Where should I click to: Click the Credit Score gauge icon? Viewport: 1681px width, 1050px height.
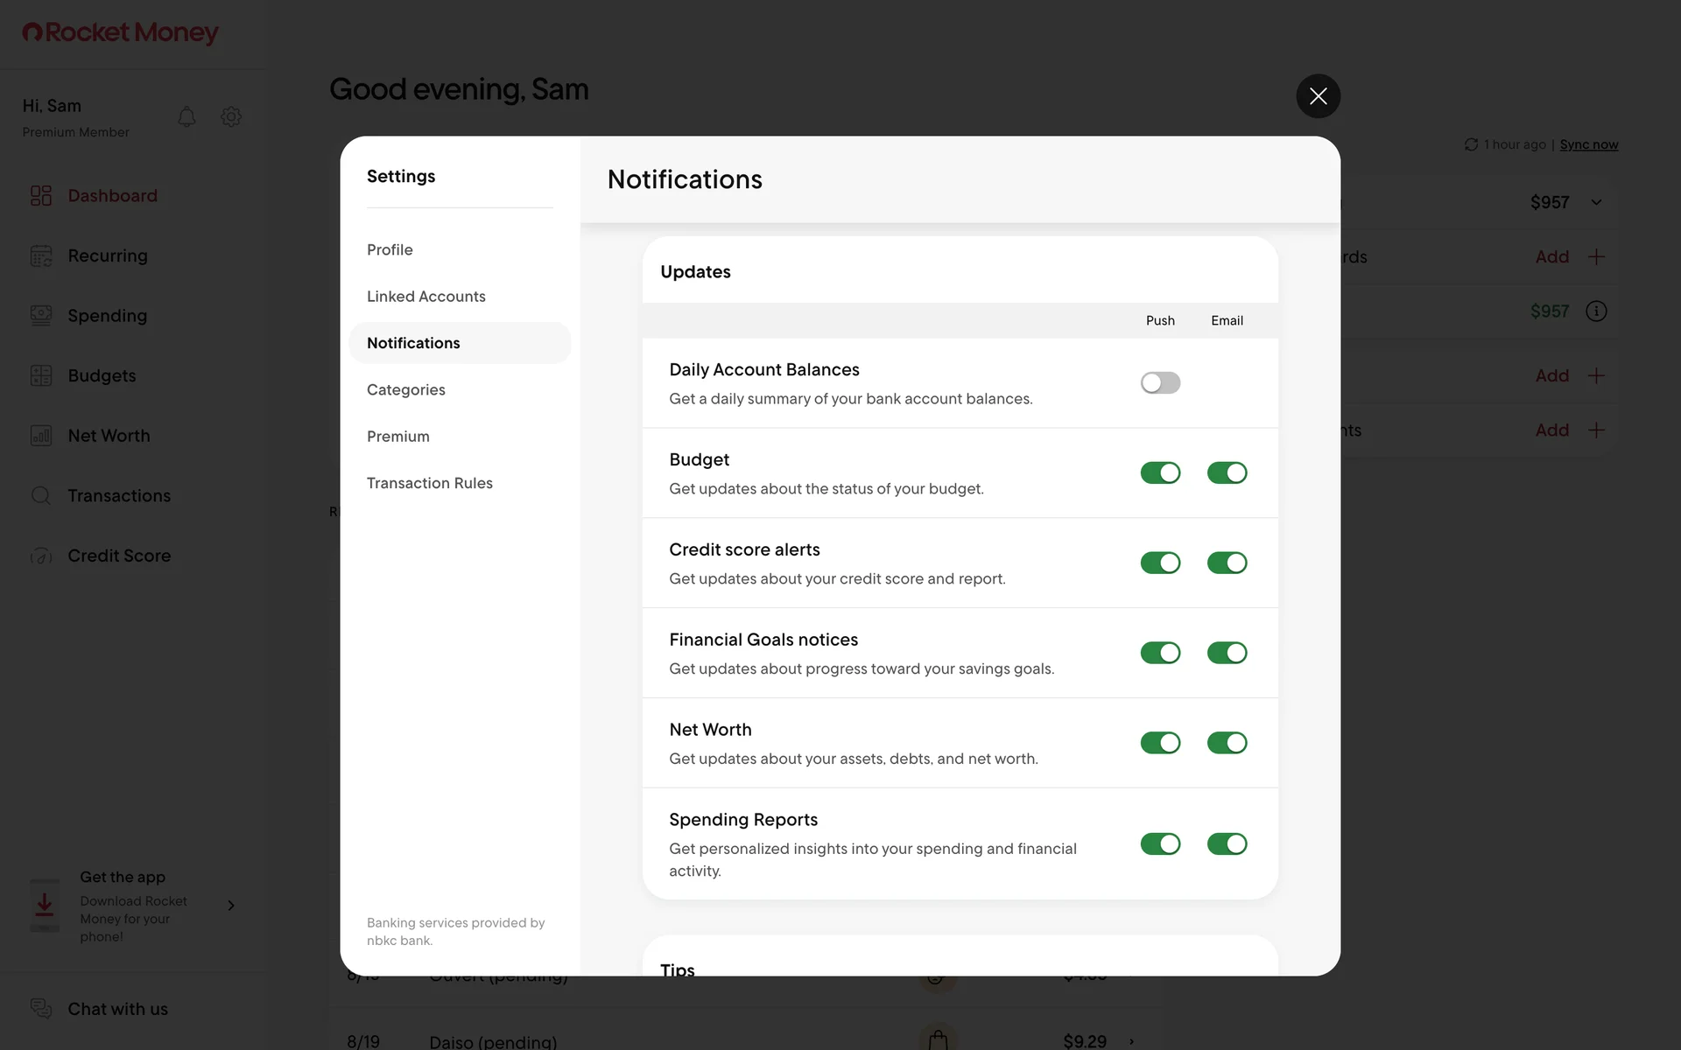click(x=41, y=556)
